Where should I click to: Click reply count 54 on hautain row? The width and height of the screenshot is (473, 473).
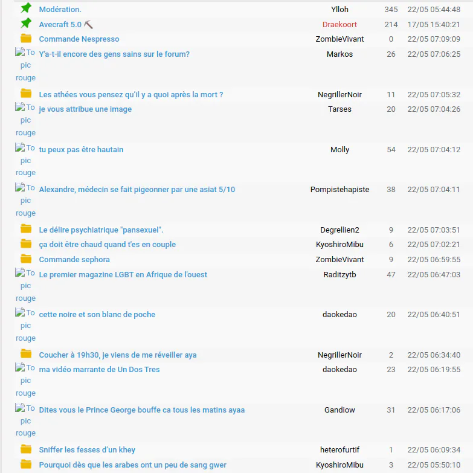391,149
